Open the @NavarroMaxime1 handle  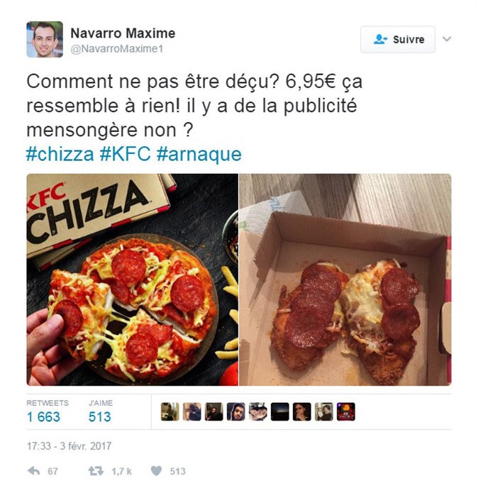pos(117,49)
